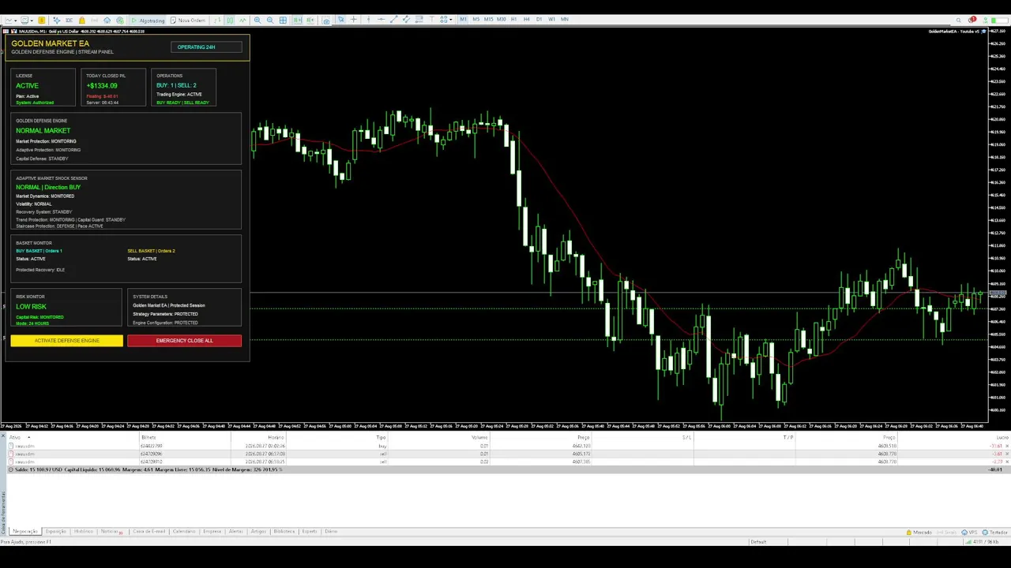
Task: Switch chart to M30 timeframe
Action: tap(501, 19)
